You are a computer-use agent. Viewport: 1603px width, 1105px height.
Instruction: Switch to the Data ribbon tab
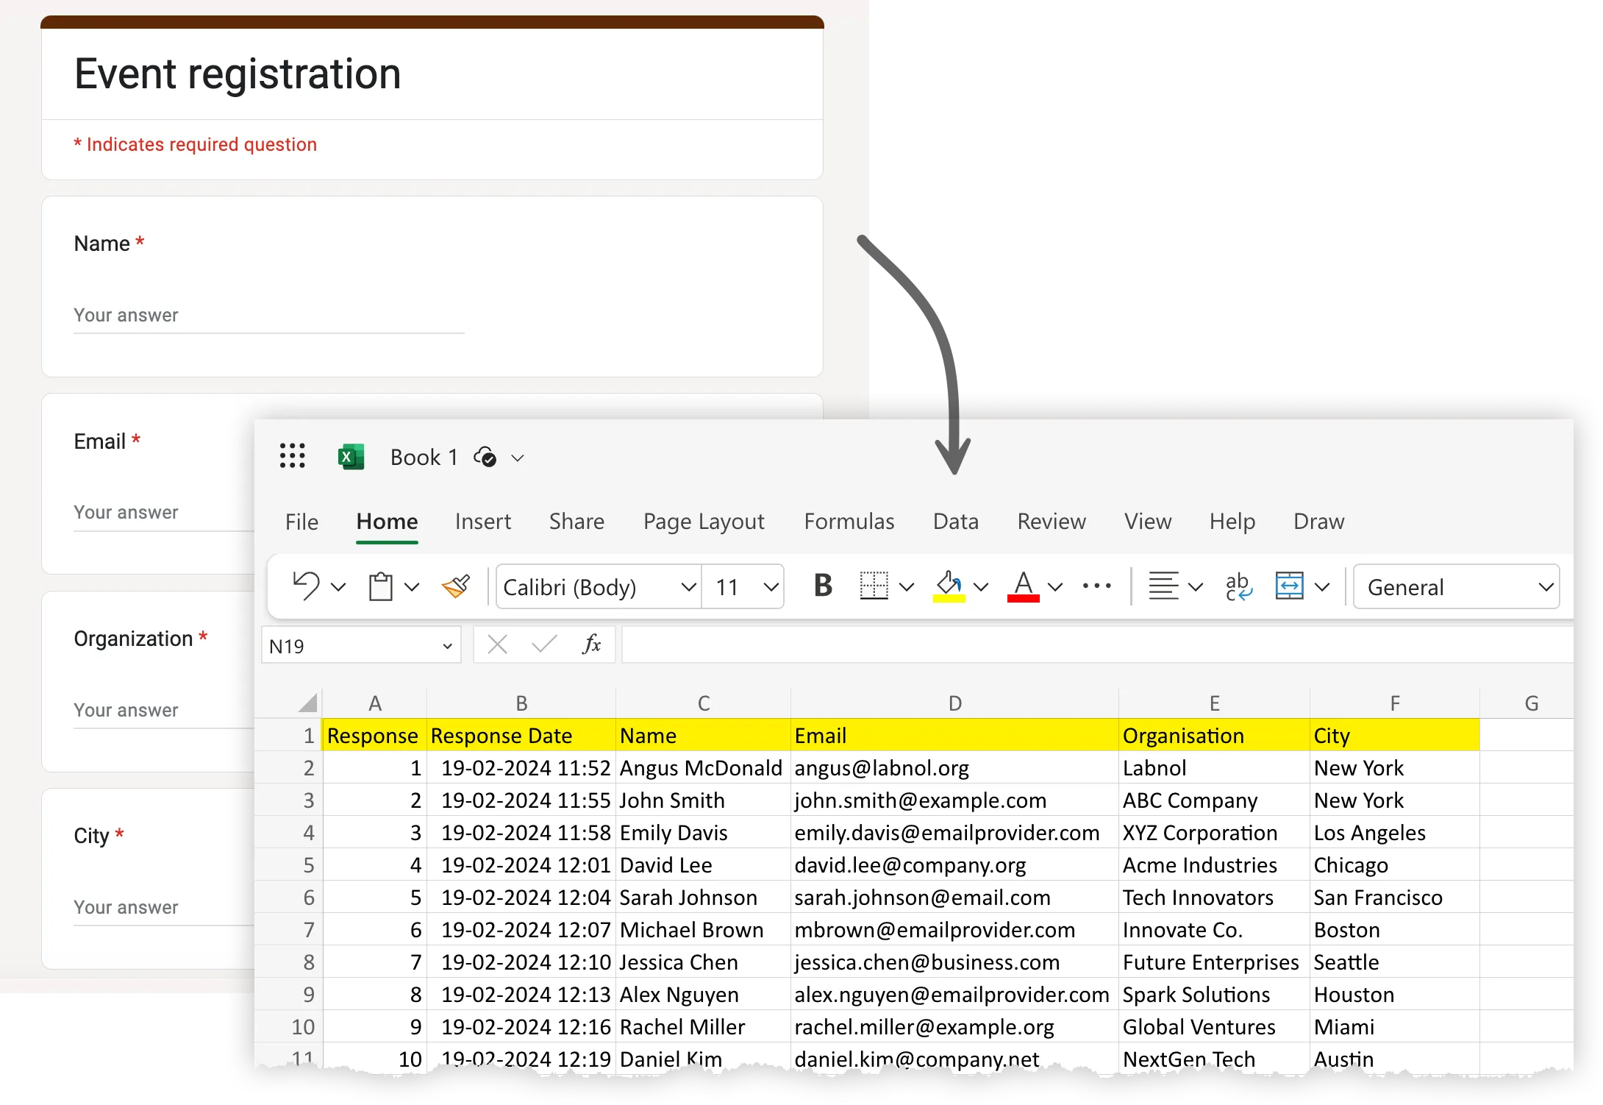click(955, 521)
